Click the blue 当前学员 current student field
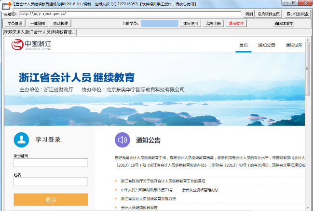The image size is (313, 211). coord(160,23)
